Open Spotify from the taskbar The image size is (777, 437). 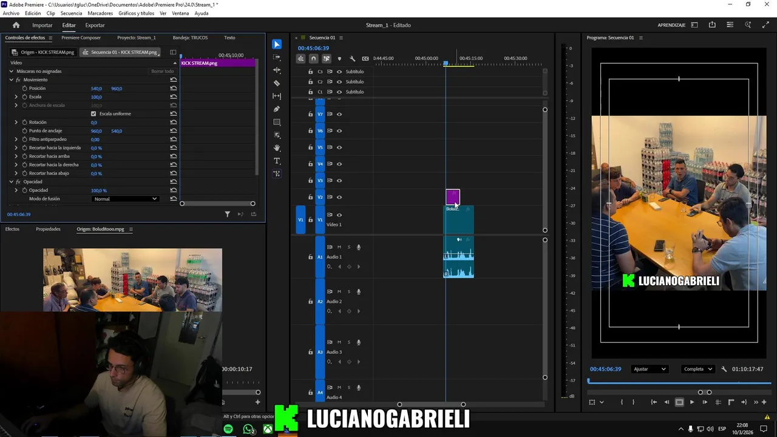tap(228, 429)
